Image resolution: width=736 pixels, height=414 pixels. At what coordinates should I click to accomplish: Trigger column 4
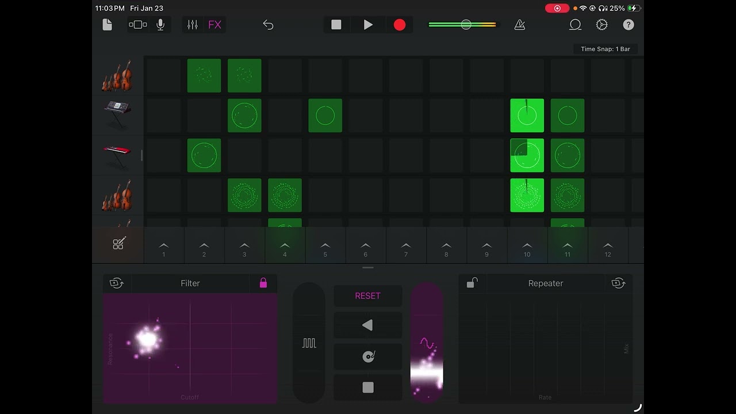(285, 248)
